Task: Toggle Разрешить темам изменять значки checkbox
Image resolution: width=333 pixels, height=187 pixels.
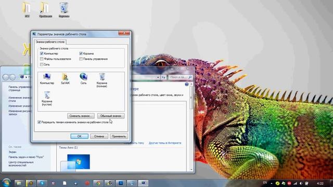Action: (x=40, y=122)
